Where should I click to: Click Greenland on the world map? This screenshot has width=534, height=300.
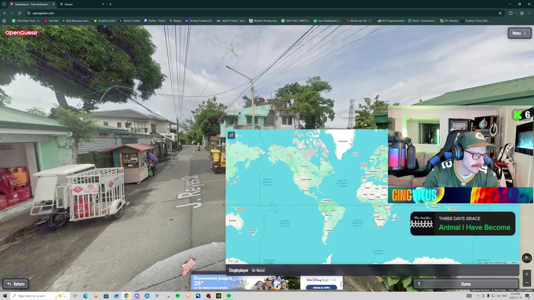point(343,141)
